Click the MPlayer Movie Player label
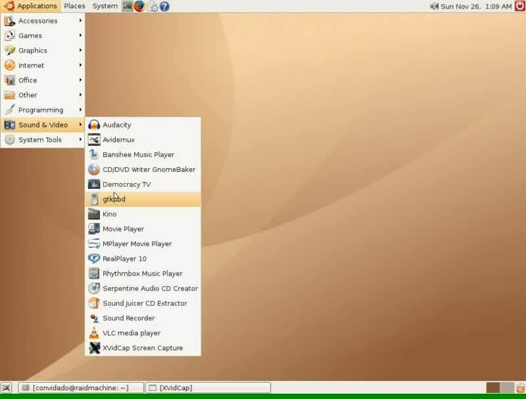The image size is (526, 399). 137,243
